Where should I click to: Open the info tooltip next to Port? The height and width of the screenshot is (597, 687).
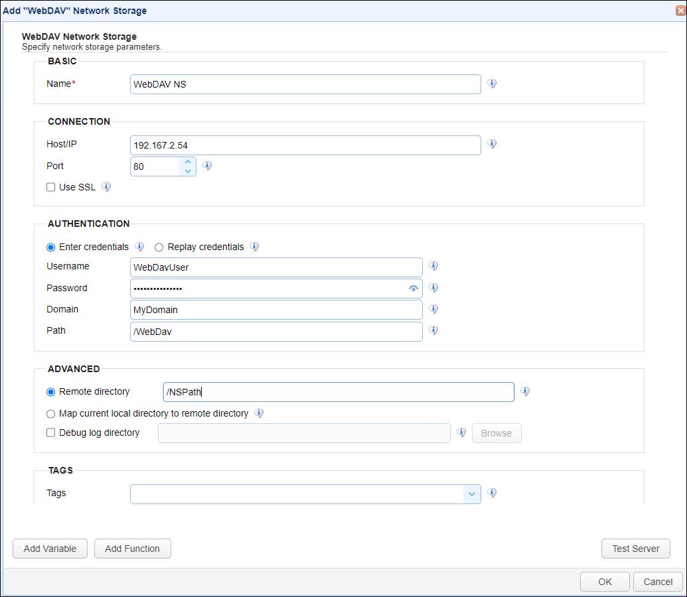pos(207,166)
